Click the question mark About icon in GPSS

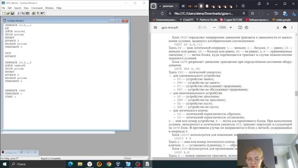pos(38,13)
